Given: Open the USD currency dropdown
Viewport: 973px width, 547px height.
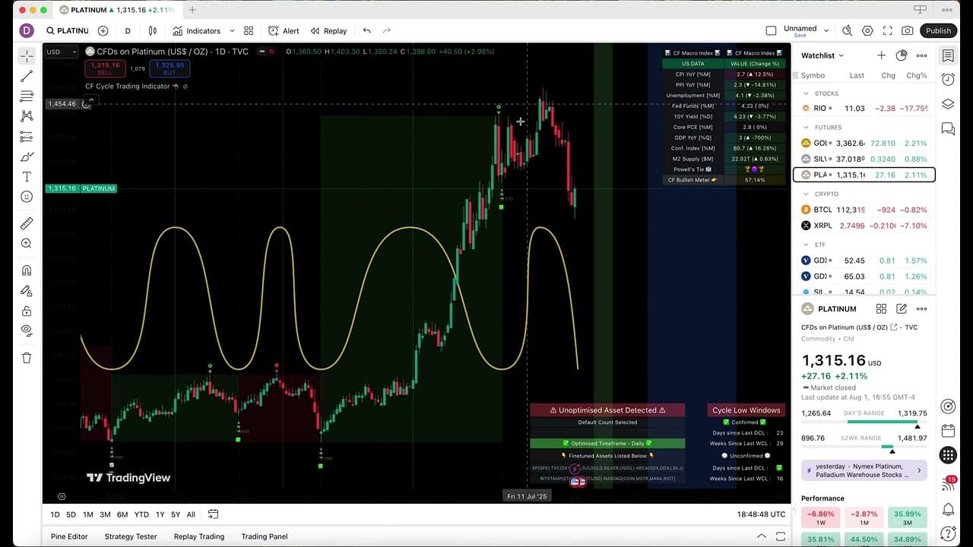Looking at the screenshot, I should 61,52.
